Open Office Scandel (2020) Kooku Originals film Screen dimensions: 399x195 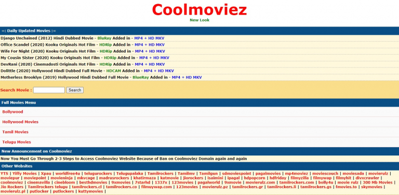click(83, 45)
